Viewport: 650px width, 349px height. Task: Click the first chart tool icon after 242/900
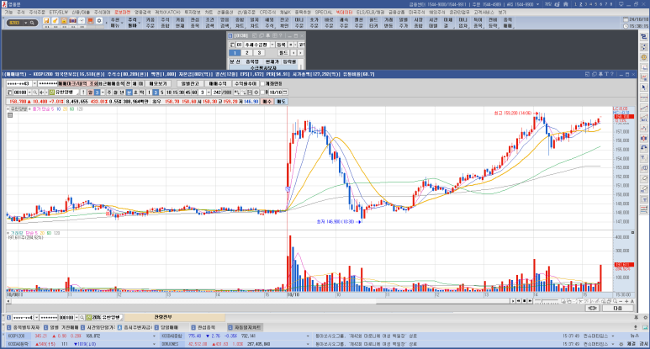pyautogui.click(x=236, y=93)
